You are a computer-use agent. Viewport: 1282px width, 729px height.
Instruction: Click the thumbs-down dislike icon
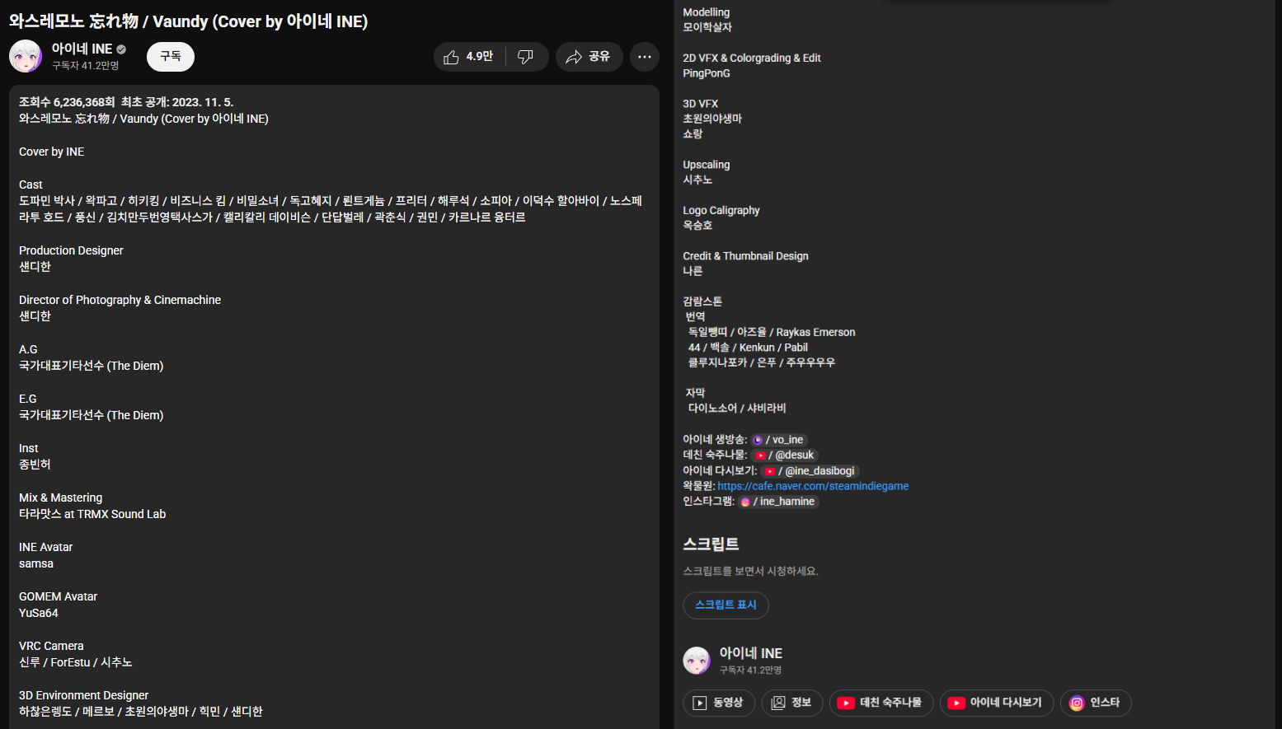526,57
